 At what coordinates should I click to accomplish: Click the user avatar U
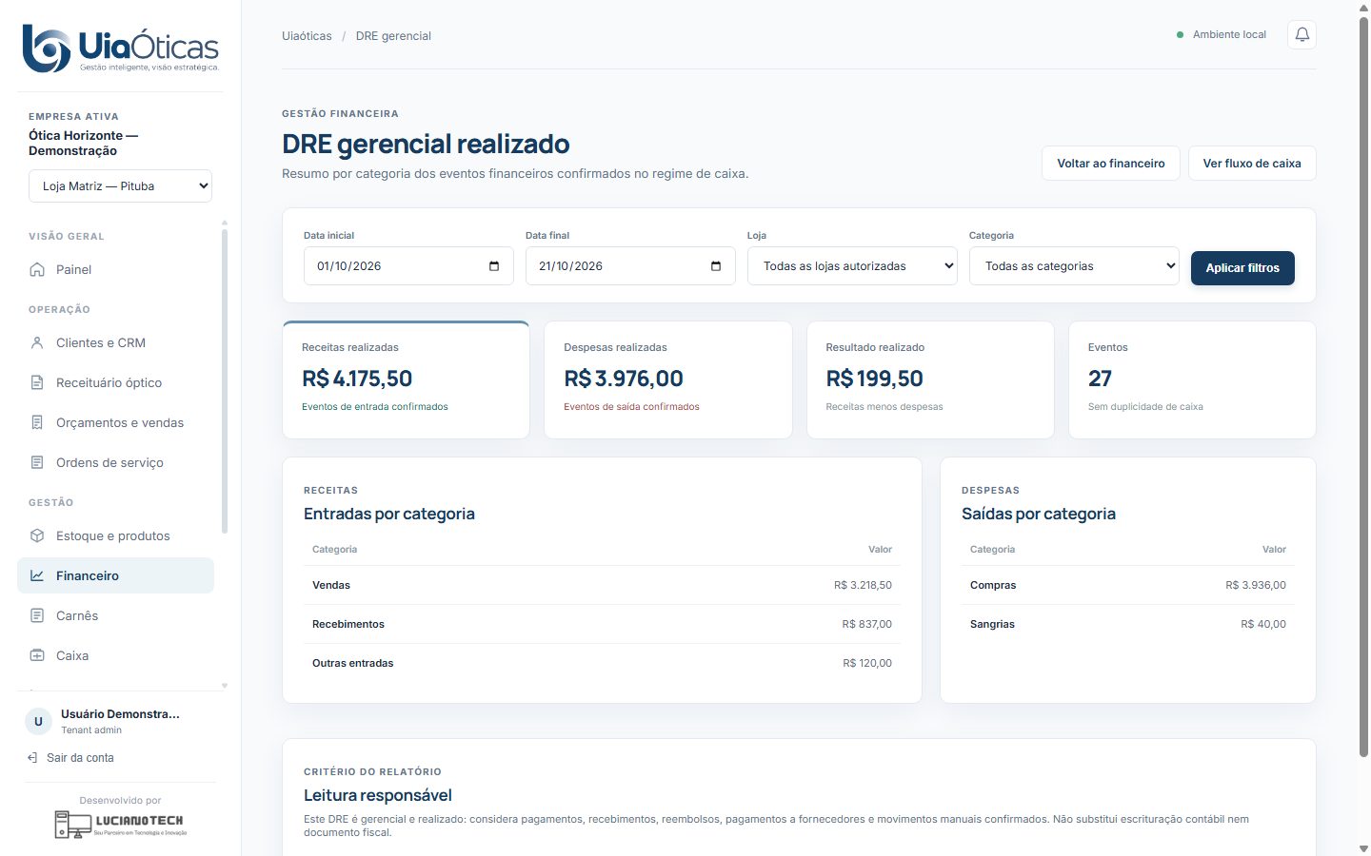(x=38, y=721)
